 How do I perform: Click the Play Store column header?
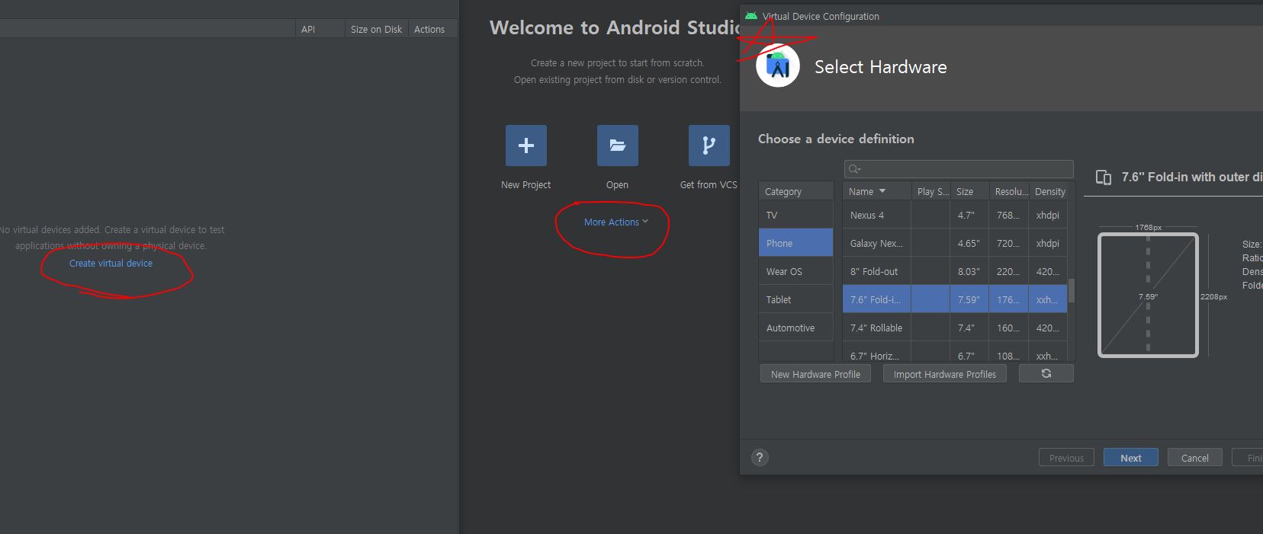[931, 191]
